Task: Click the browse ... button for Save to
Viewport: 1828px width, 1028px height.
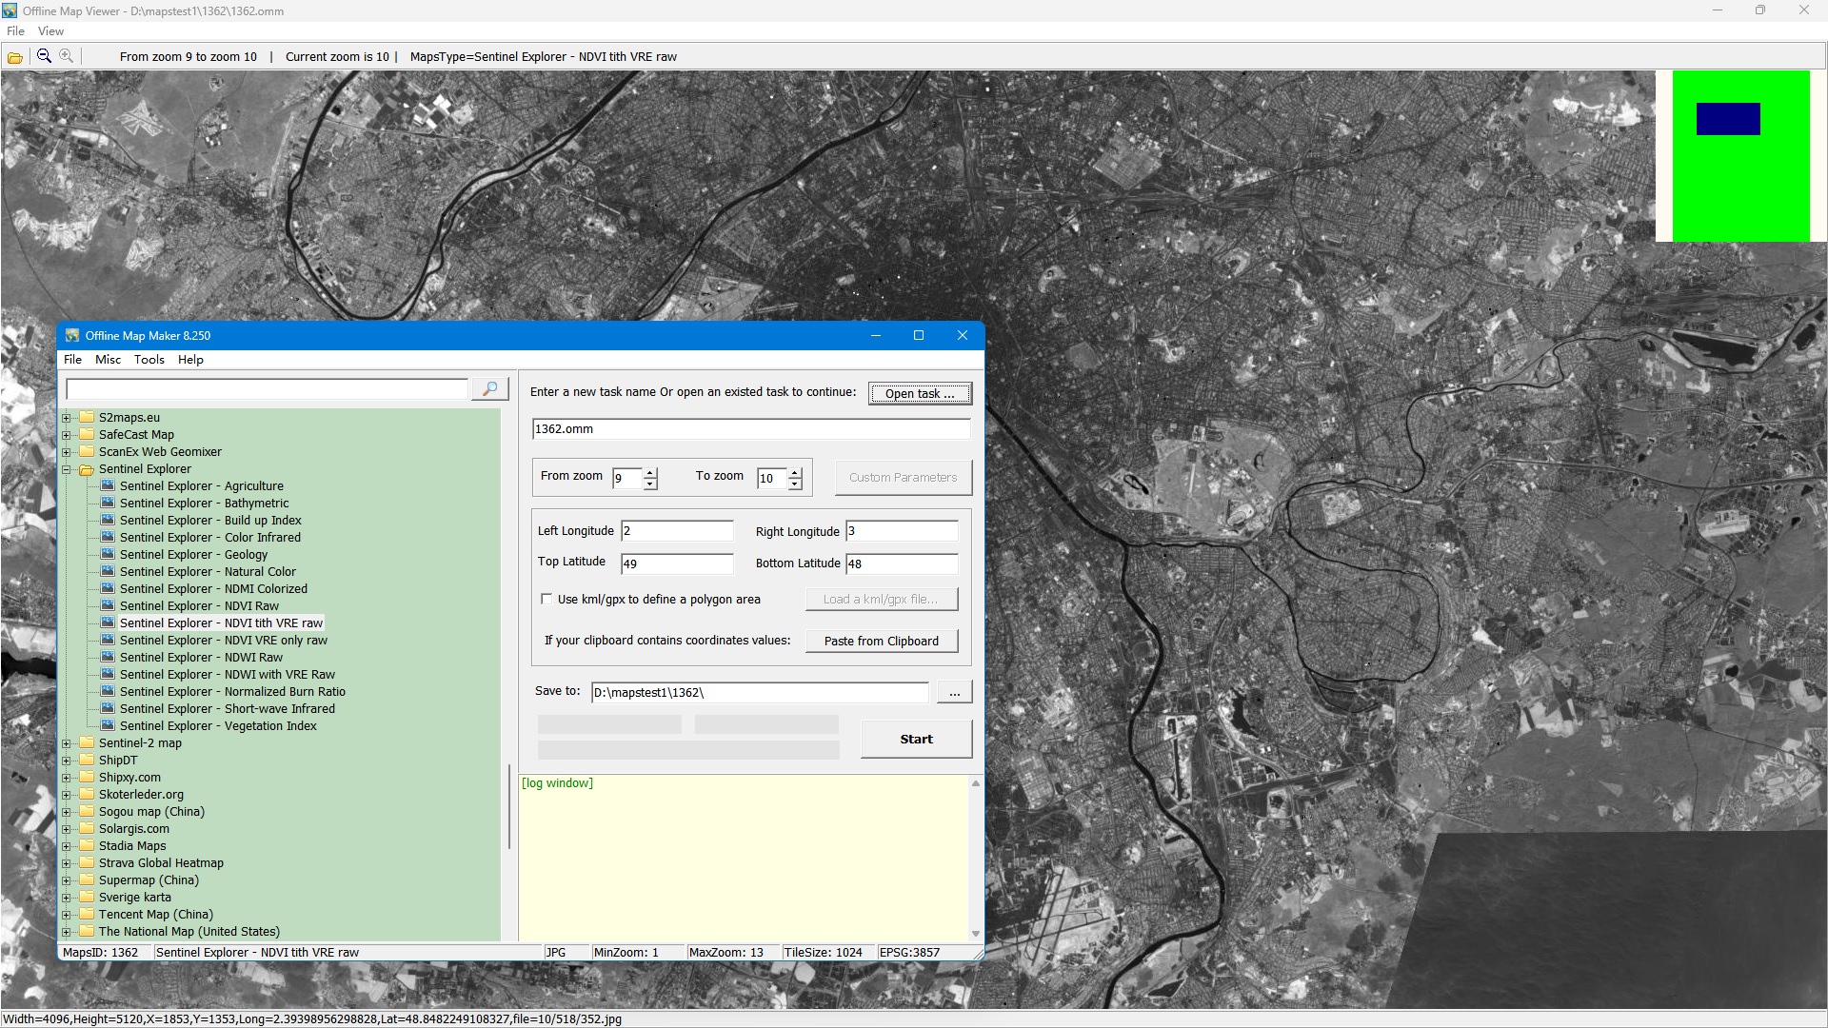Action: tap(954, 692)
